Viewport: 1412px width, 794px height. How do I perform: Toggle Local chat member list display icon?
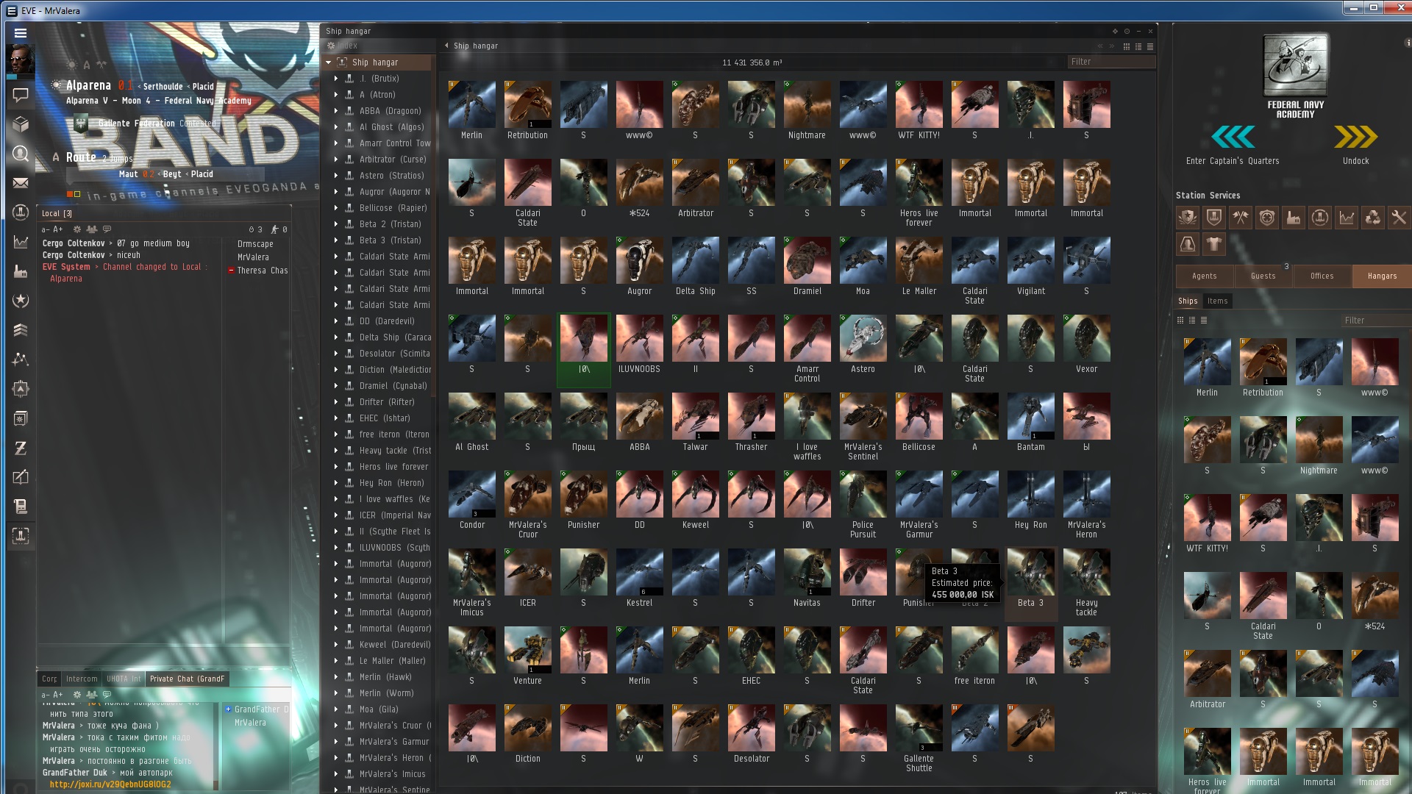click(92, 229)
